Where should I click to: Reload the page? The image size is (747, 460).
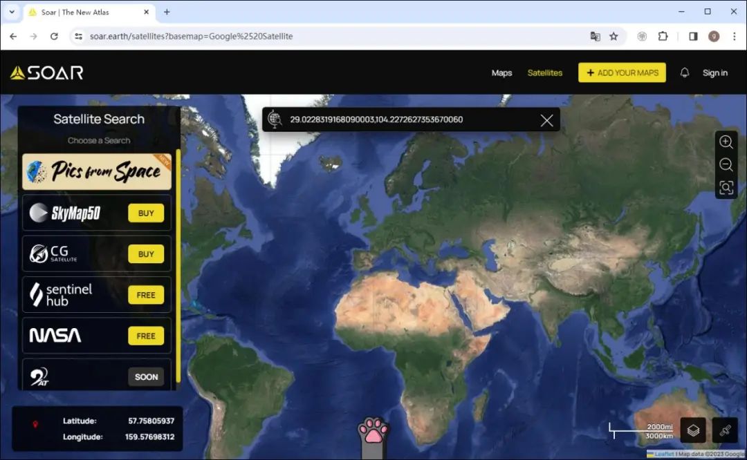point(54,36)
